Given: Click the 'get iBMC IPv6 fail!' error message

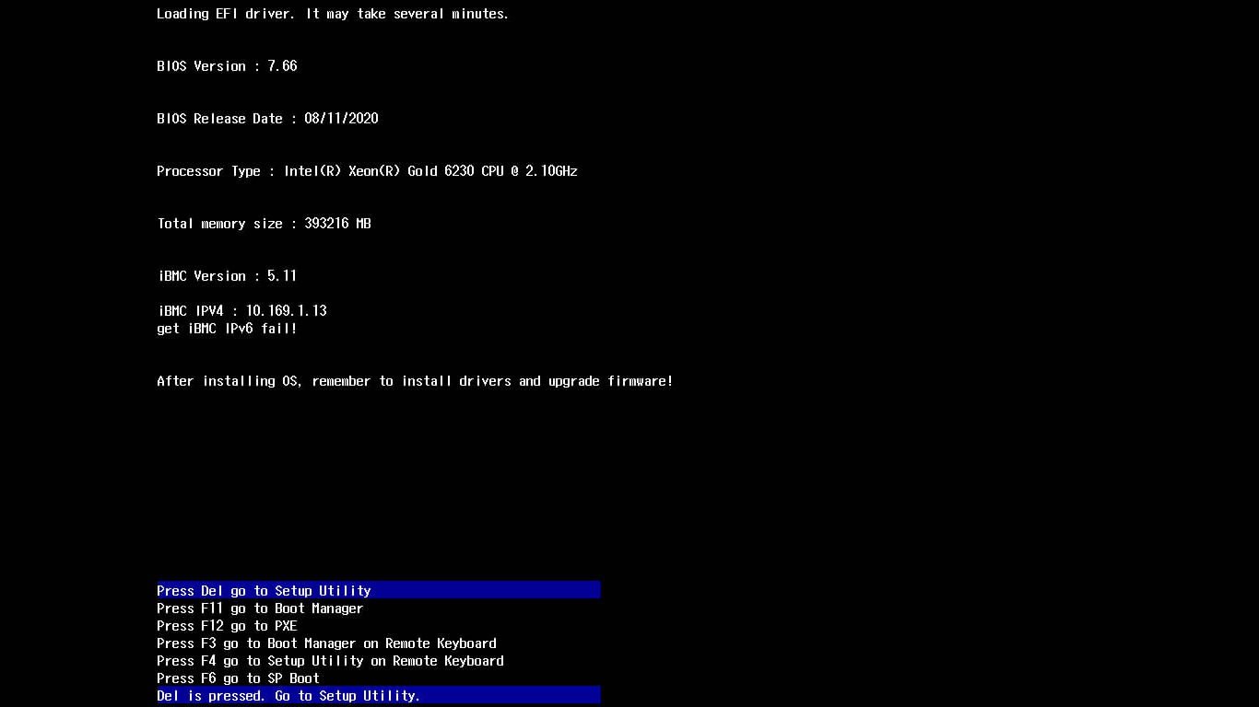Looking at the screenshot, I should pos(227,329).
